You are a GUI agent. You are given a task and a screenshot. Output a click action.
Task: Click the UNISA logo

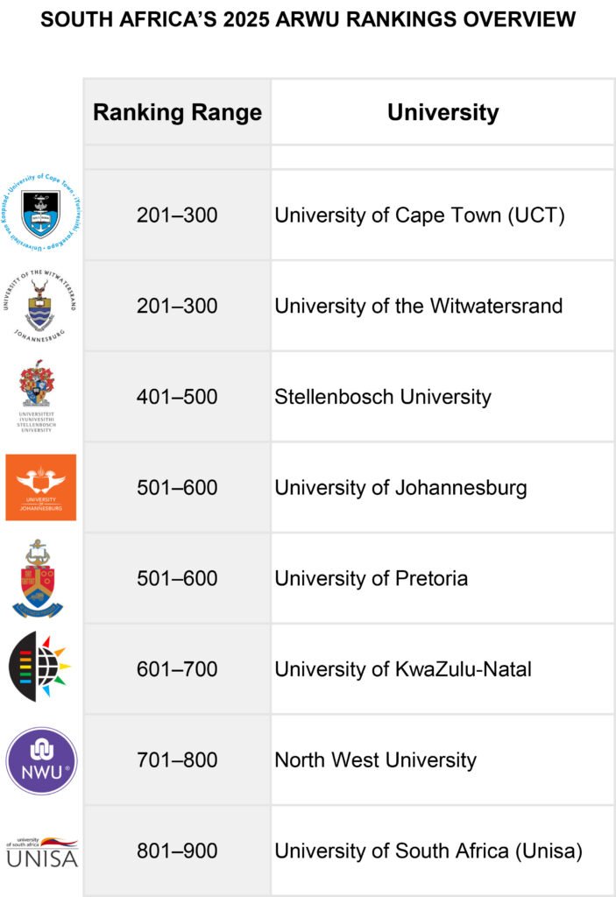[42, 851]
